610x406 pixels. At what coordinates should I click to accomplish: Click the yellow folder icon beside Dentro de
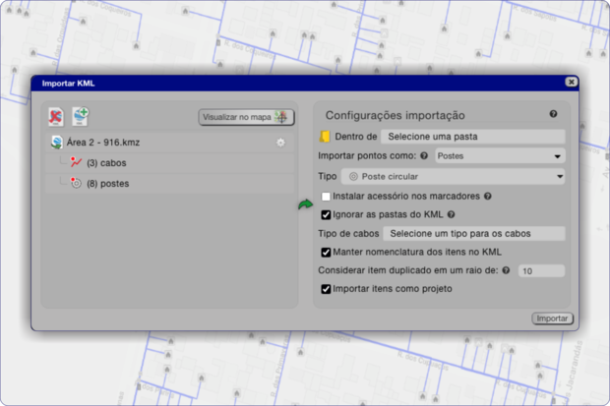325,137
